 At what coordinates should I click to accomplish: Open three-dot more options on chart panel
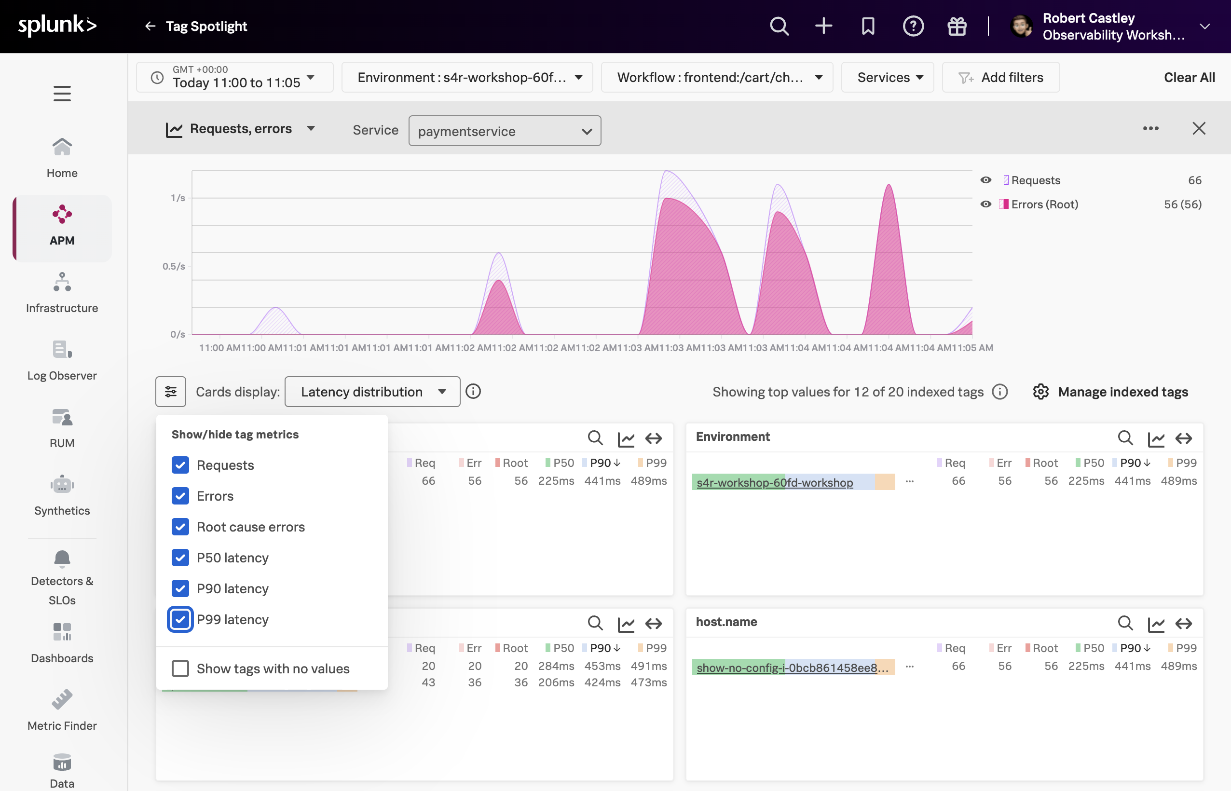[1150, 128]
